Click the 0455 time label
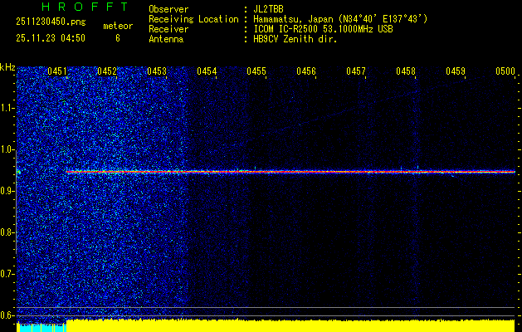522x332 pixels. 256,72
